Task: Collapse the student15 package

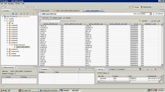Action: pyautogui.click(x=7, y=43)
